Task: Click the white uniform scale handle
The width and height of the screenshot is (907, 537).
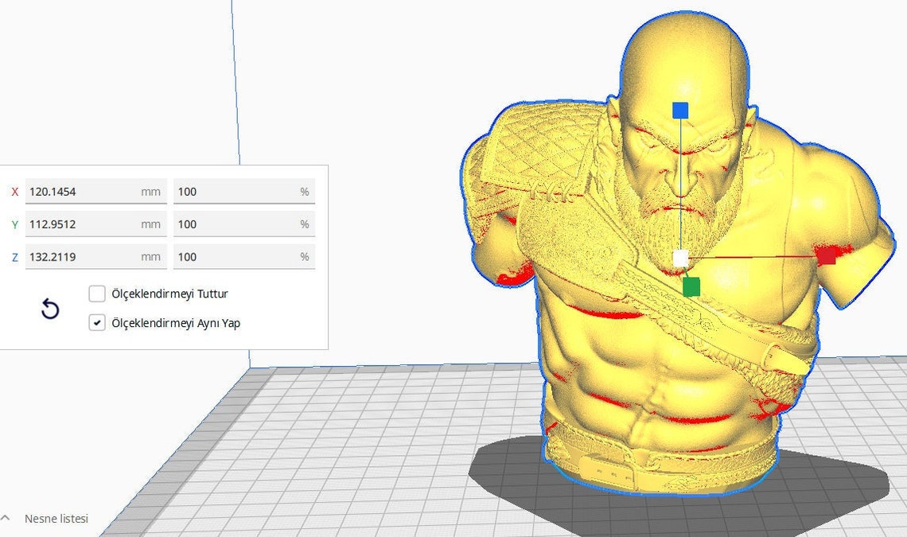Action: 680,256
